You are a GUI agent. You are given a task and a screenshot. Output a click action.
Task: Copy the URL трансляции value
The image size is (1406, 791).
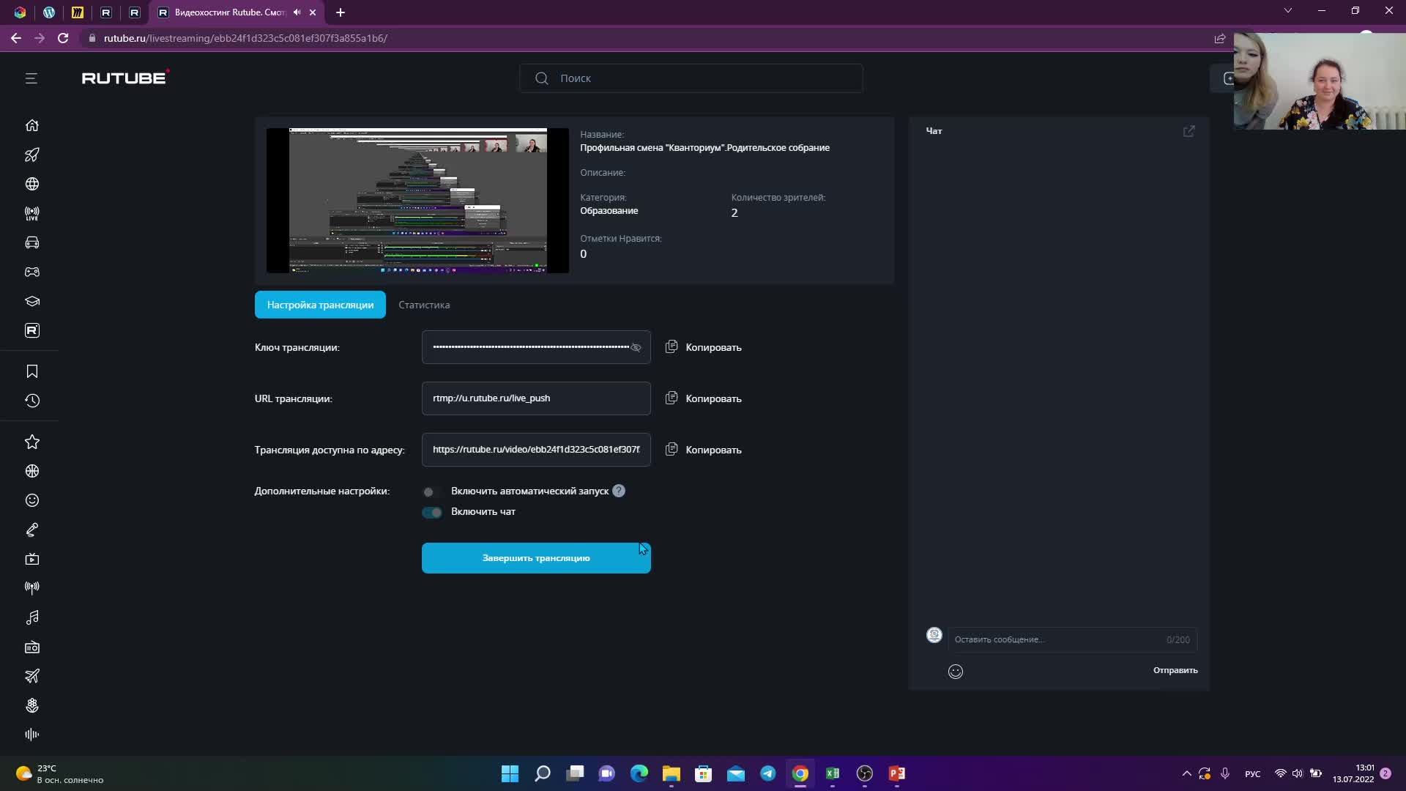click(704, 398)
